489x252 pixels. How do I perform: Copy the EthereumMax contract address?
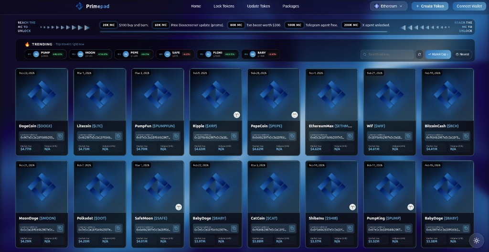tap(350, 136)
